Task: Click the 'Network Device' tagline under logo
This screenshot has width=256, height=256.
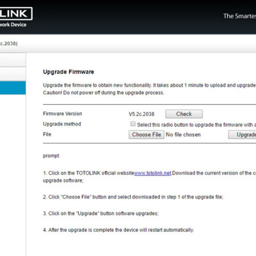Action: pyautogui.click(x=13, y=24)
